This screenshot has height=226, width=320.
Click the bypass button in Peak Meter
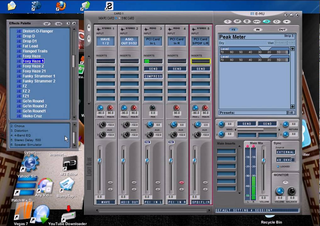281,43
